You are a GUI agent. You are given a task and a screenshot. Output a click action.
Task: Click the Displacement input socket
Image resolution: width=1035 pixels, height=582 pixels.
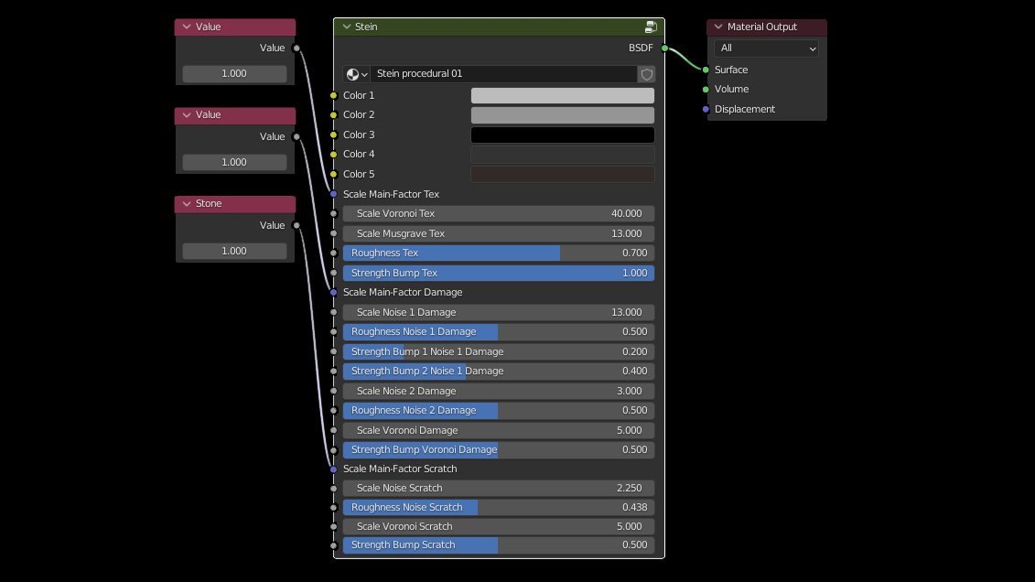[706, 109]
